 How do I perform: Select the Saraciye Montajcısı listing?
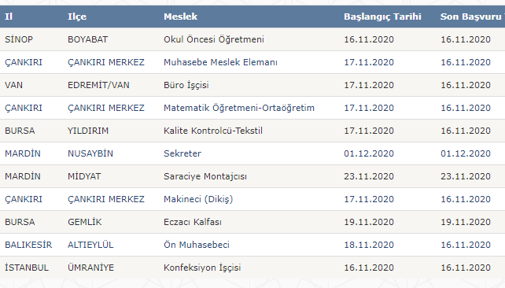[205, 176]
